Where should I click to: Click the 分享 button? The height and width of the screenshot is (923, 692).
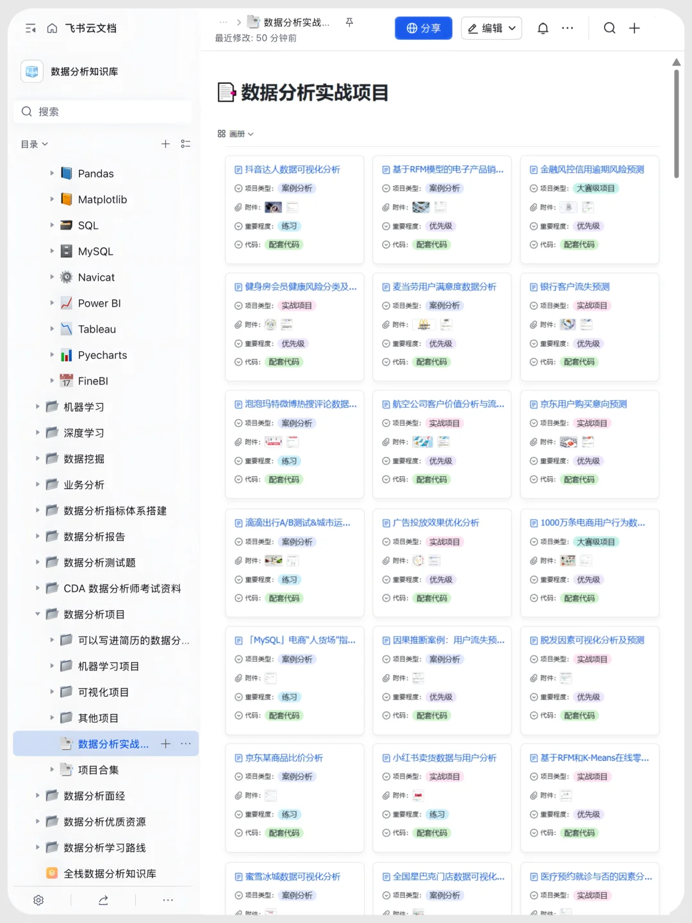424,28
